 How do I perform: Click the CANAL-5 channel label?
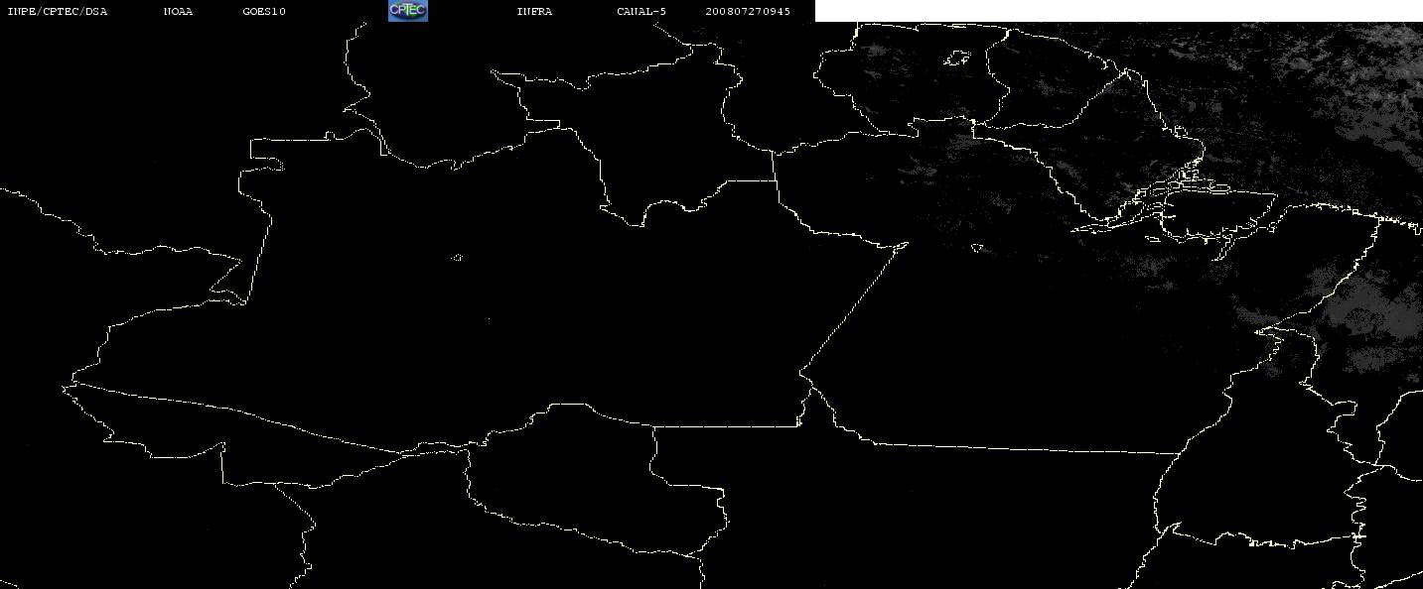coord(642,12)
